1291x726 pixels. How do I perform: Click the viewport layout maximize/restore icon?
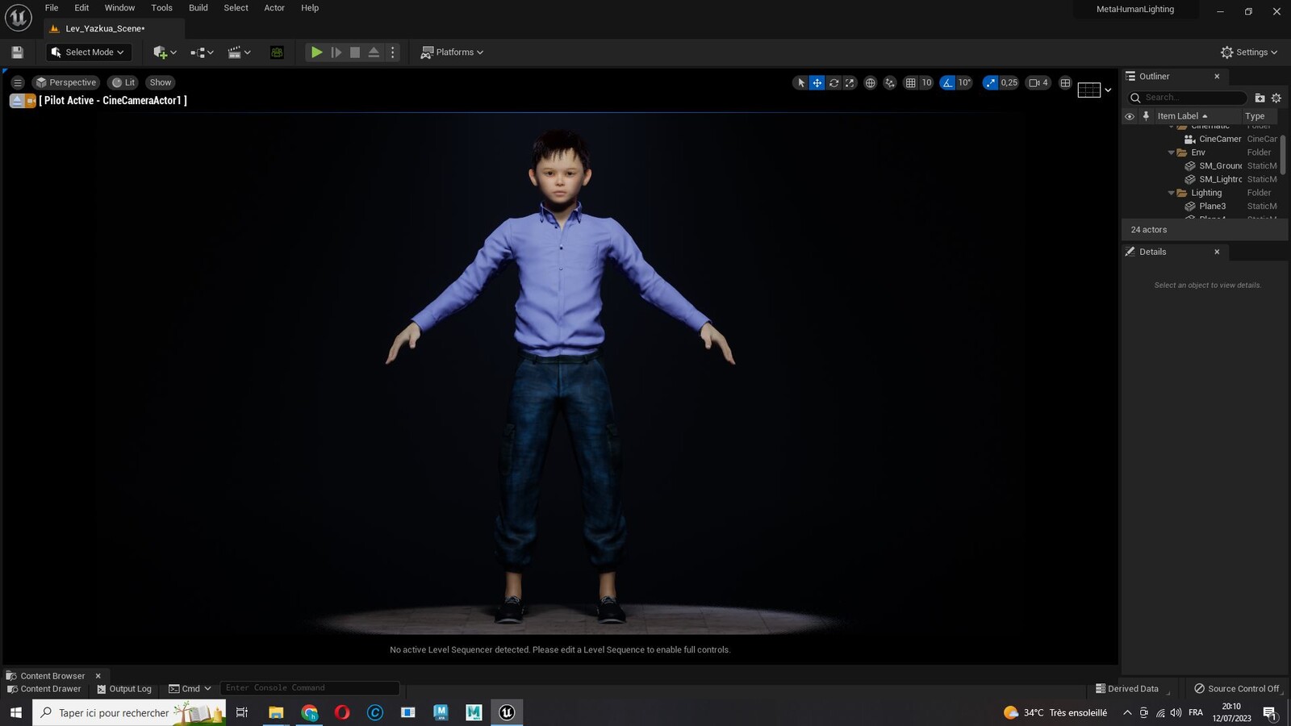[x=1065, y=82]
